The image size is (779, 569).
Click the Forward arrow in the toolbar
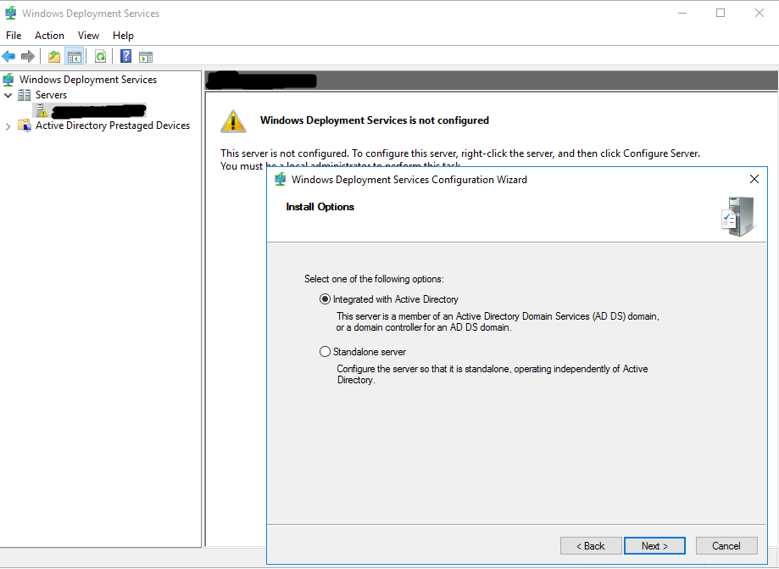click(28, 57)
